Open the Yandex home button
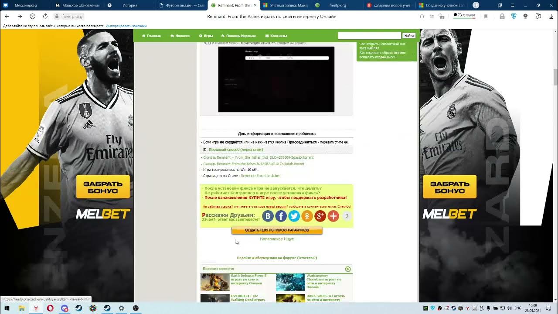This screenshot has height=314, width=558. click(x=32, y=16)
